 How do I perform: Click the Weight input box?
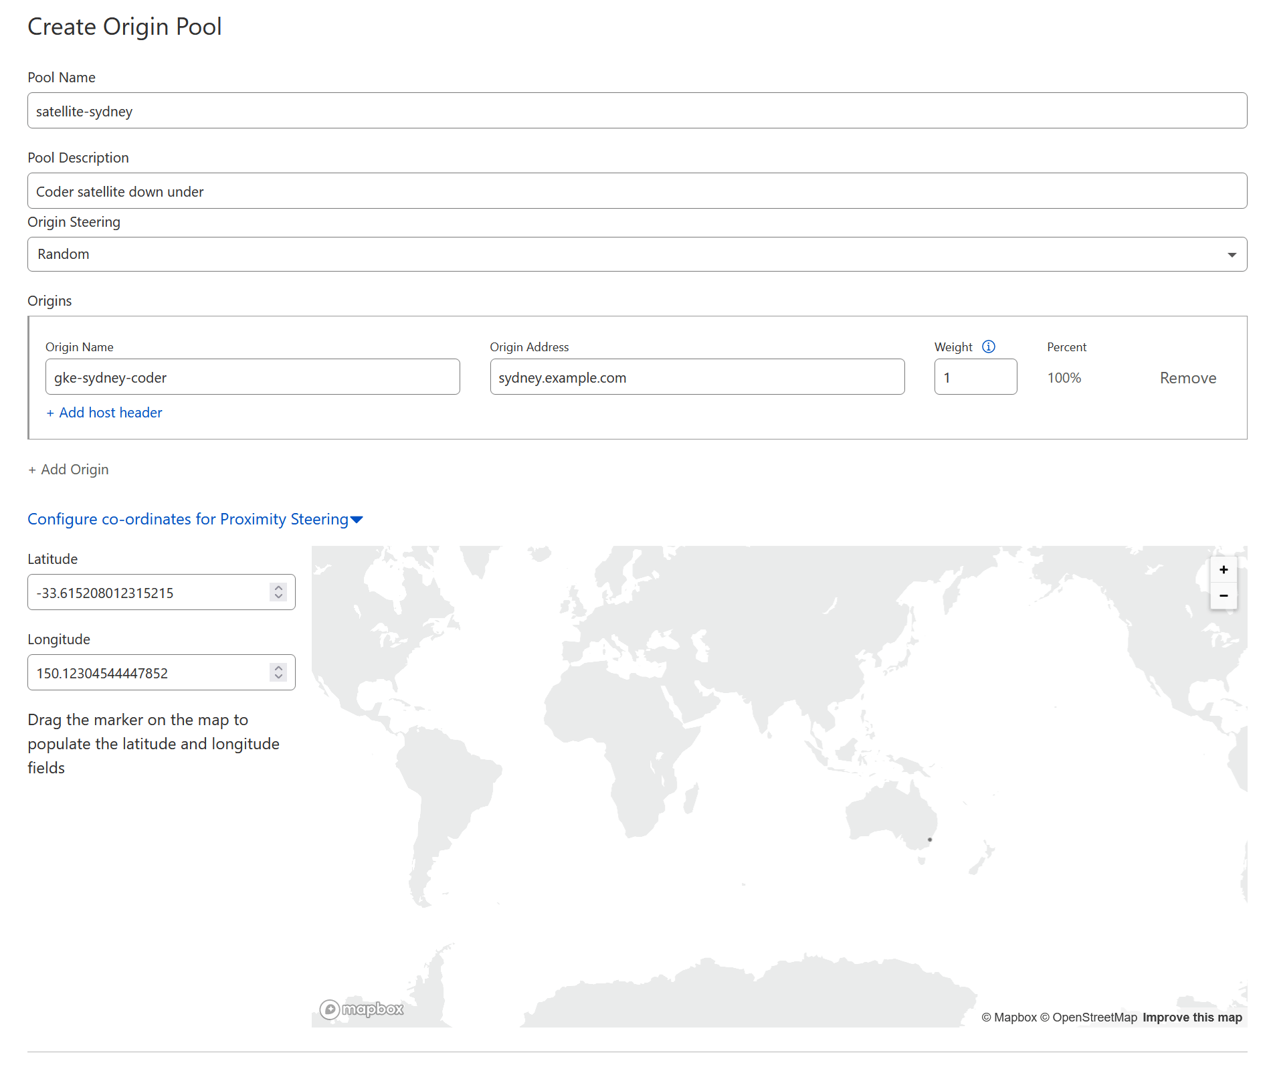(975, 377)
